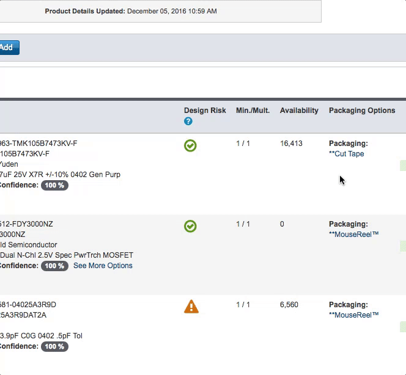The width and height of the screenshot is (406, 375).
Task: Click Confidence 100% badge on MOSFET row
Action: (54, 266)
